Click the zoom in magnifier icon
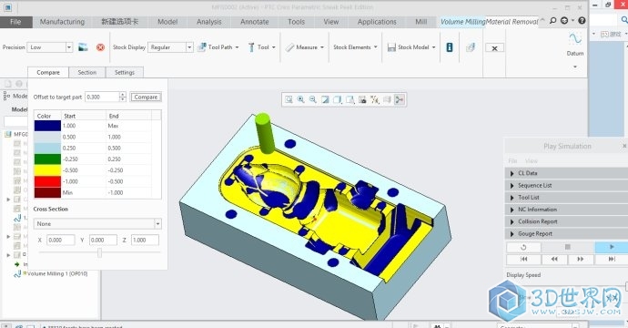628x328 pixels. pos(300,99)
